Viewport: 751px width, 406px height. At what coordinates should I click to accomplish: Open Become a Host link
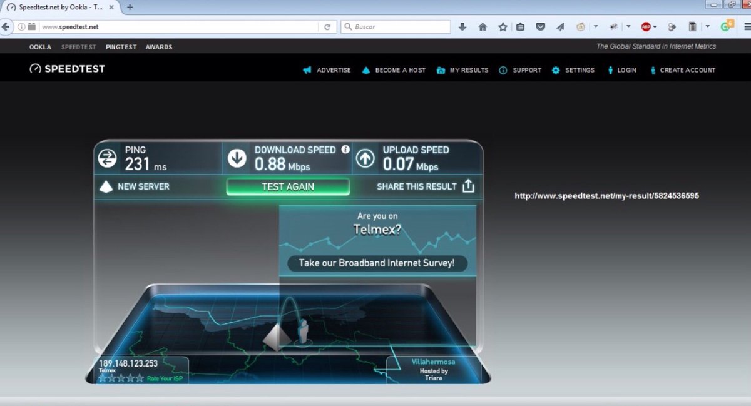tap(401, 70)
